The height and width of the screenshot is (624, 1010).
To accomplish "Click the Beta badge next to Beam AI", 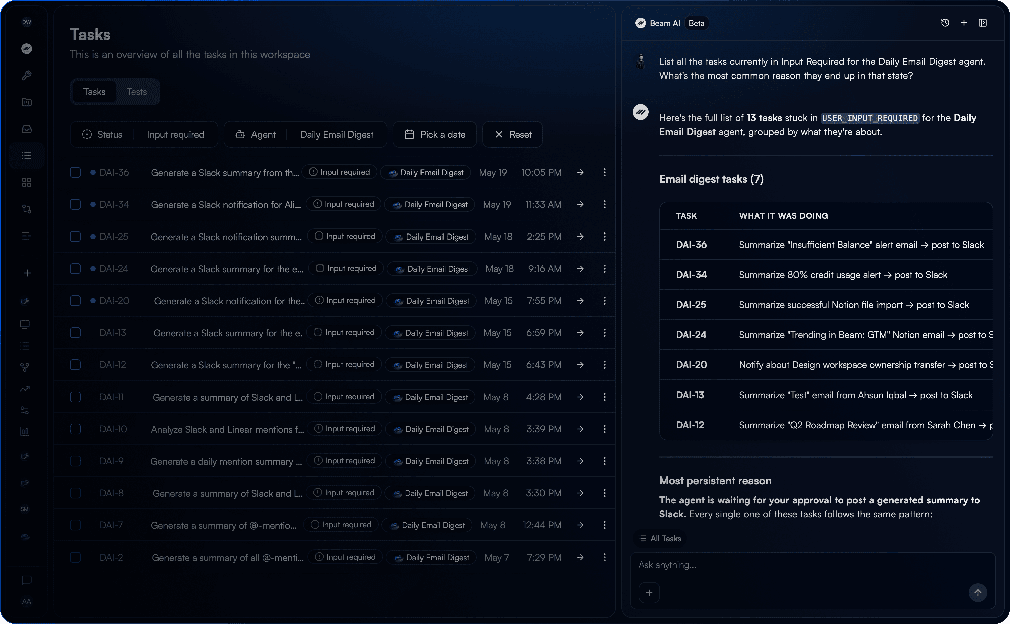I will [696, 23].
